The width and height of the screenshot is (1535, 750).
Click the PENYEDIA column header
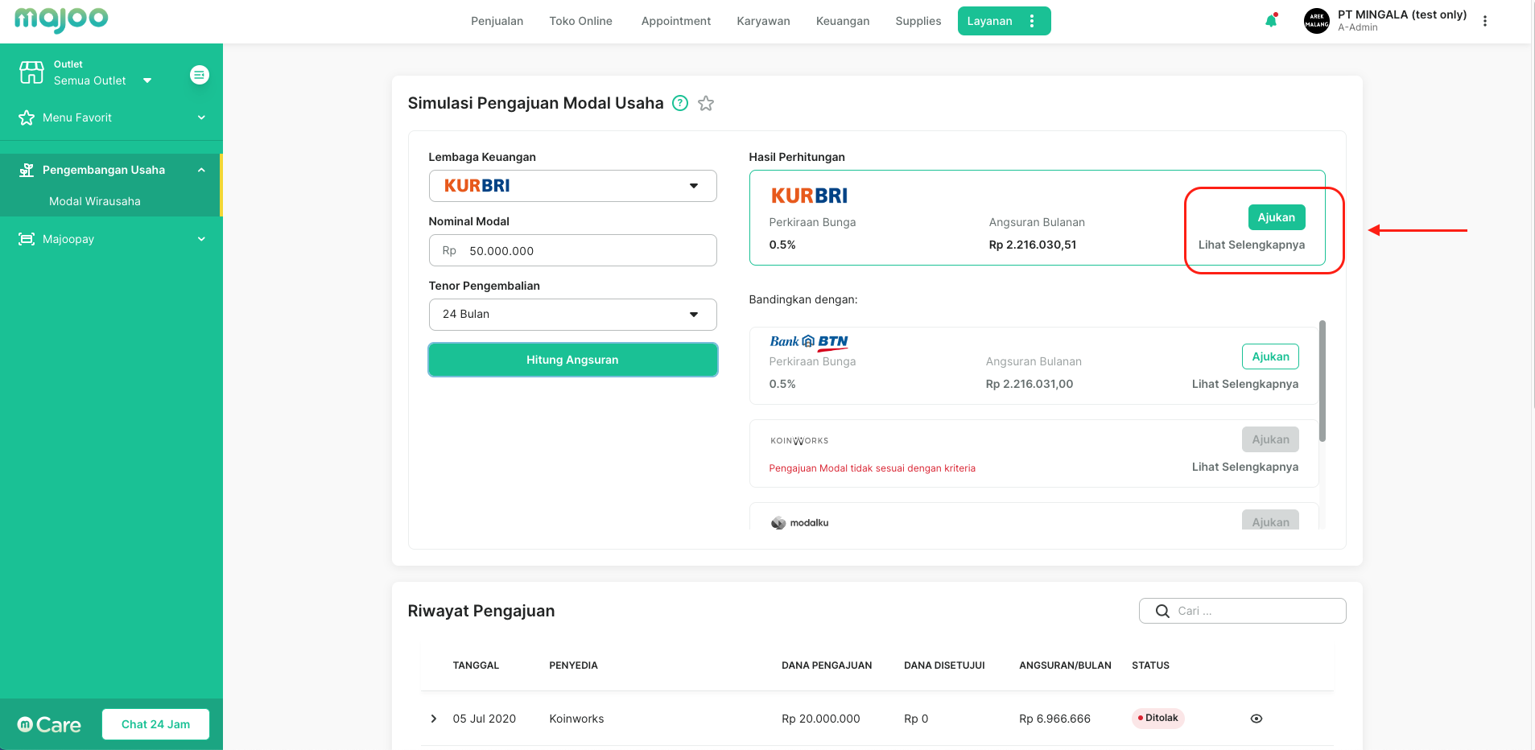pos(573,666)
